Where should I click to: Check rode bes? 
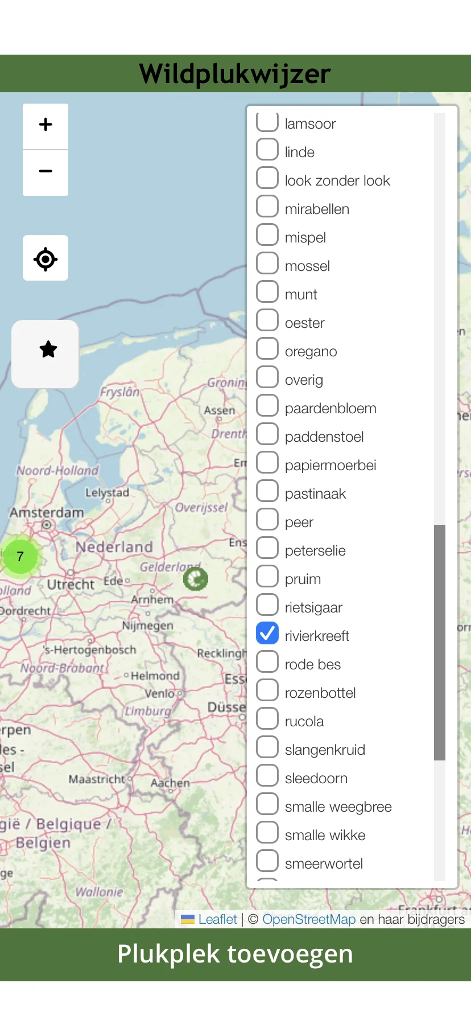(267, 662)
